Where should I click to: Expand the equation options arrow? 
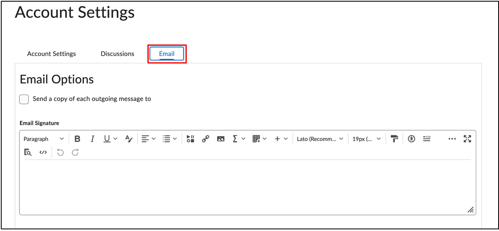pos(243,139)
